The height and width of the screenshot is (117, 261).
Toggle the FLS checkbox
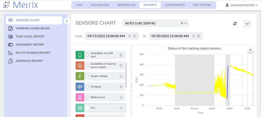click(87, 108)
